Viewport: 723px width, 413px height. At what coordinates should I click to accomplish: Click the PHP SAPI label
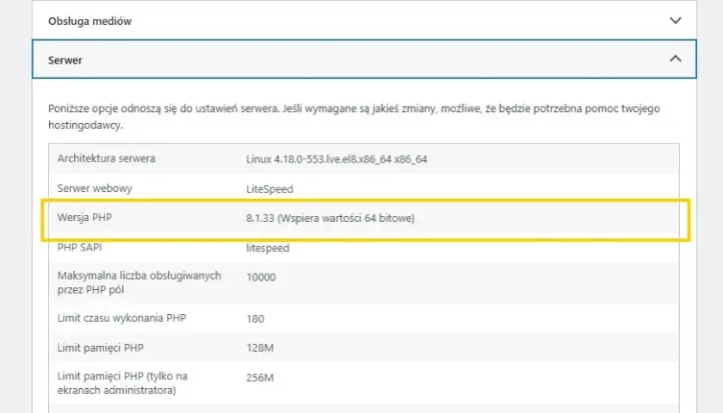(x=79, y=248)
